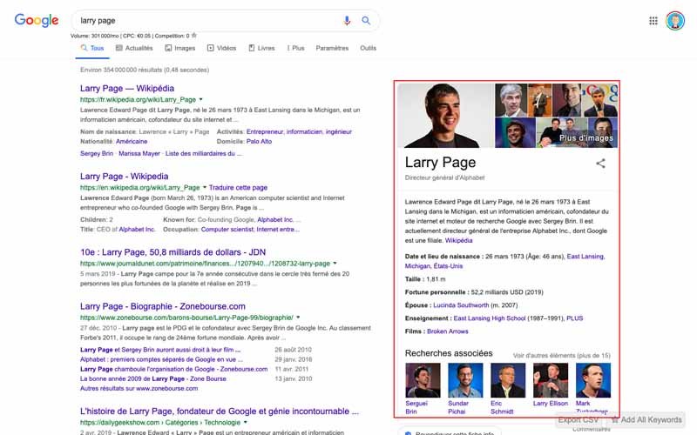Switch to the Images tab

180,48
